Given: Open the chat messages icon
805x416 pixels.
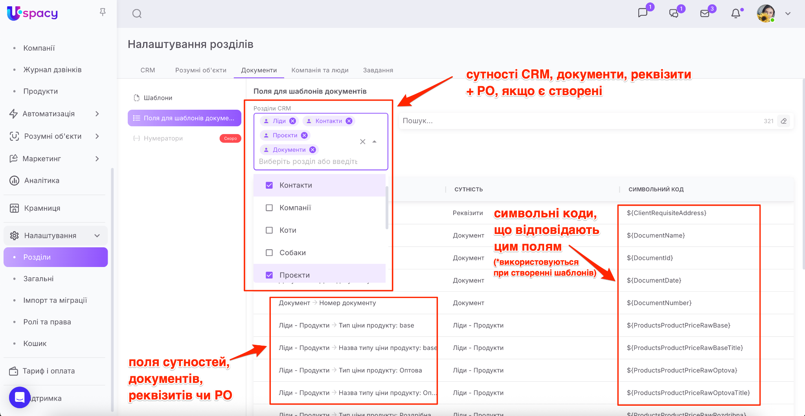Looking at the screenshot, I should pos(643,13).
